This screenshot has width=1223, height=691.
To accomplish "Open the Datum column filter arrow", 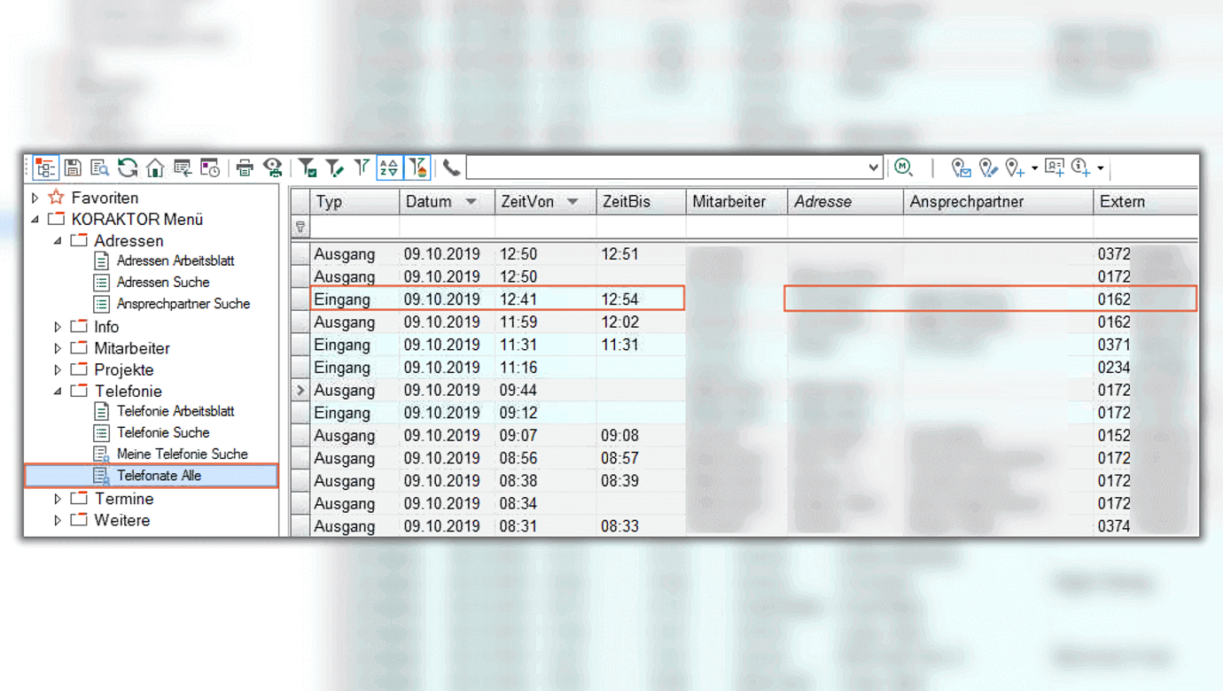I will pyautogui.click(x=471, y=202).
